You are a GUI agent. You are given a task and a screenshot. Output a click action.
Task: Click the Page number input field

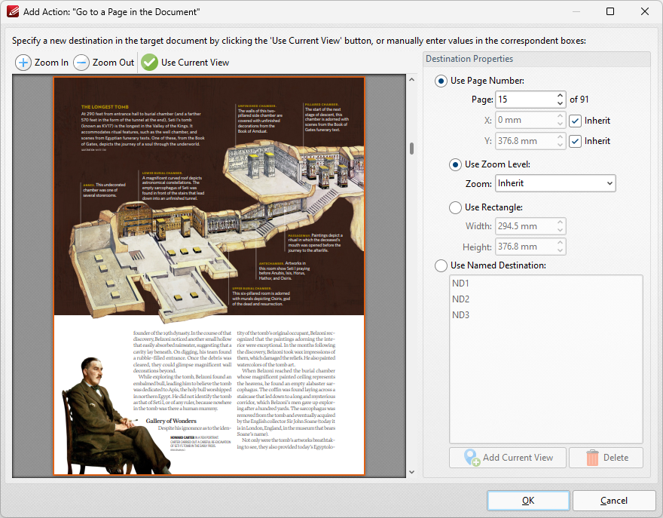click(x=524, y=100)
